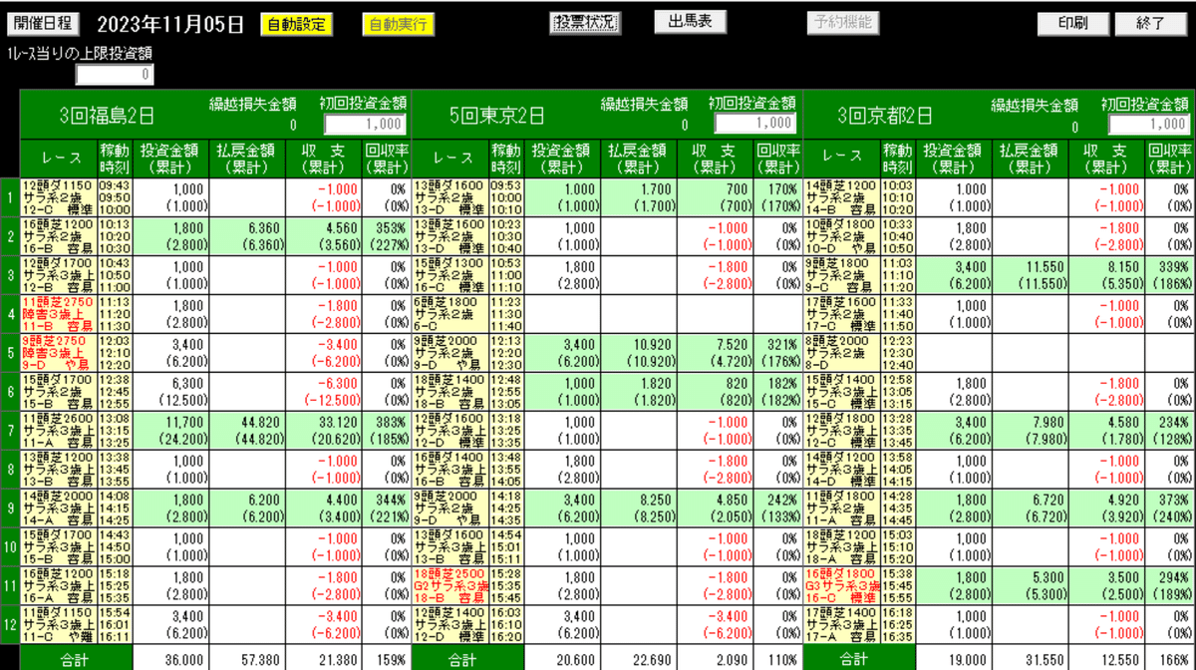Select Fukushima race cell 15頭ダ1700 15-B 12:38

(x=58, y=391)
